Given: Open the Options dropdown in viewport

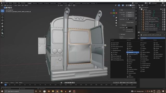Looking at the screenshot, I should pos(134,8).
